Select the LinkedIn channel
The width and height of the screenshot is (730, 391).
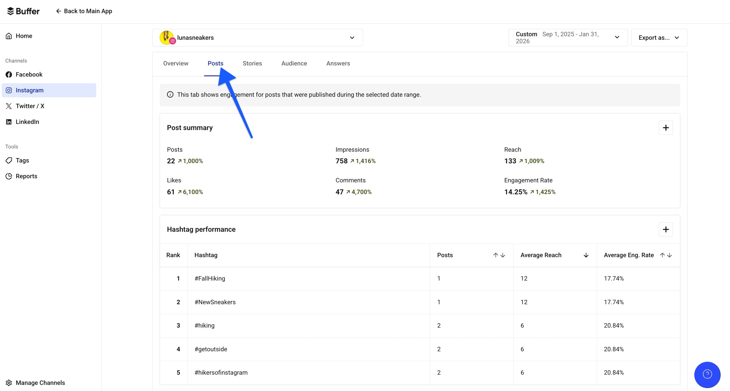[49, 122]
